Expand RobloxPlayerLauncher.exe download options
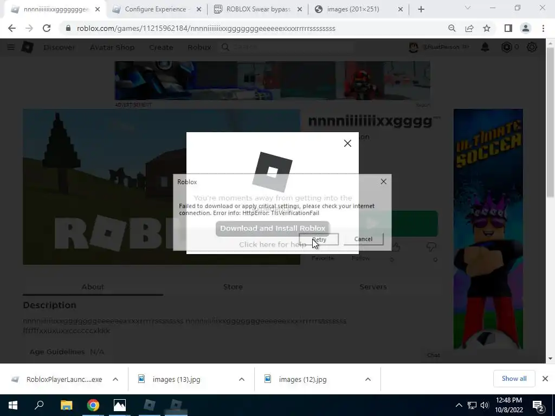 click(x=115, y=379)
